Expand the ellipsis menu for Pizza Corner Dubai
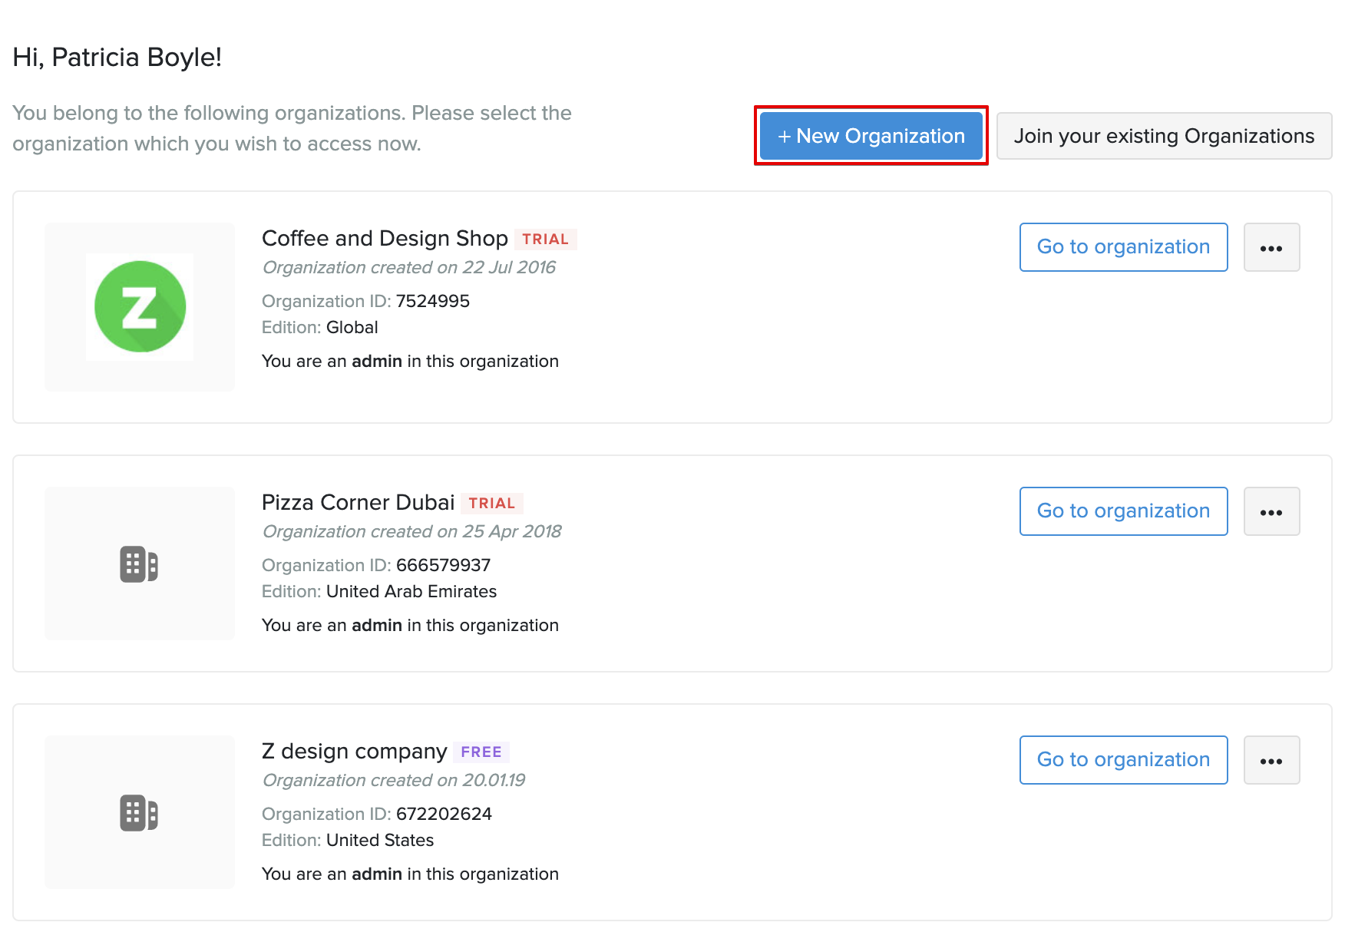The width and height of the screenshot is (1345, 932). [1271, 511]
